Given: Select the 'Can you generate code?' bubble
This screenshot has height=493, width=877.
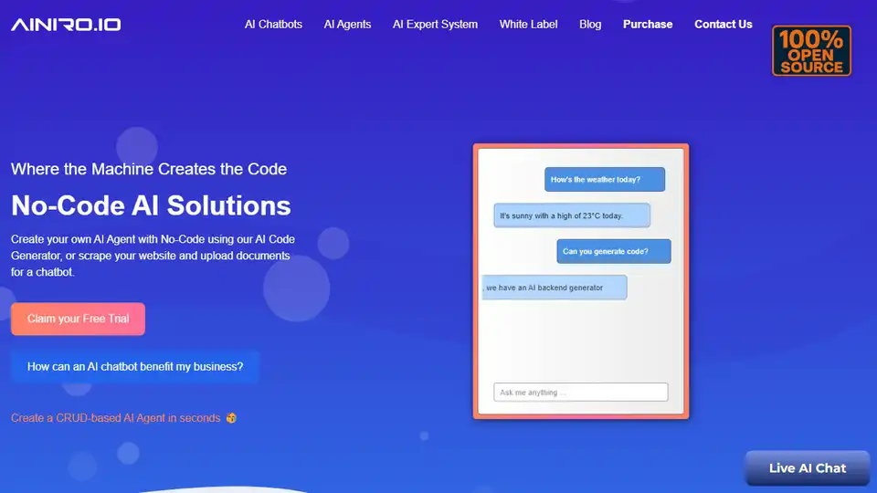Looking at the screenshot, I should pyautogui.click(x=614, y=251).
